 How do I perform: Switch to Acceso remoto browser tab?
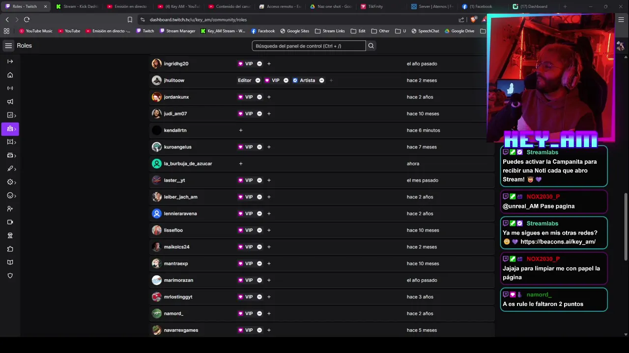[x=280, y=6]
